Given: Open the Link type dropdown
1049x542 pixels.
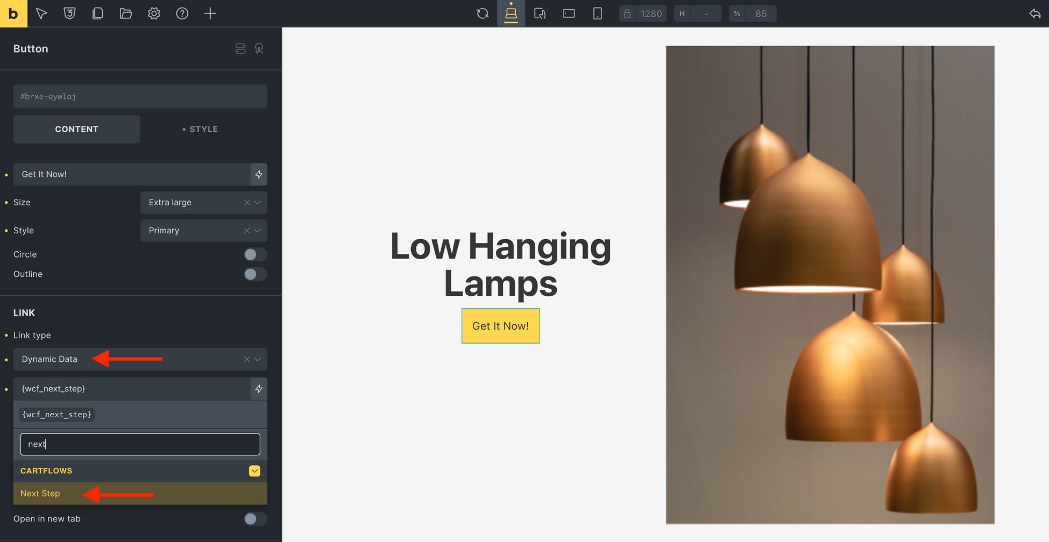Looking at the screenshot, I should (x=140, y=359).
